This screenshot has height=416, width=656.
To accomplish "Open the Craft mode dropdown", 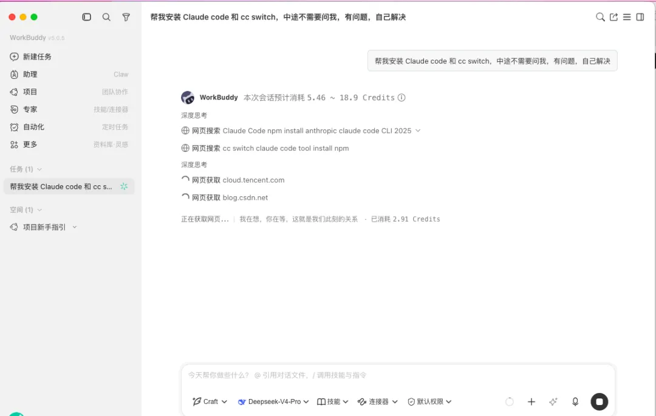I will (210, 402).
